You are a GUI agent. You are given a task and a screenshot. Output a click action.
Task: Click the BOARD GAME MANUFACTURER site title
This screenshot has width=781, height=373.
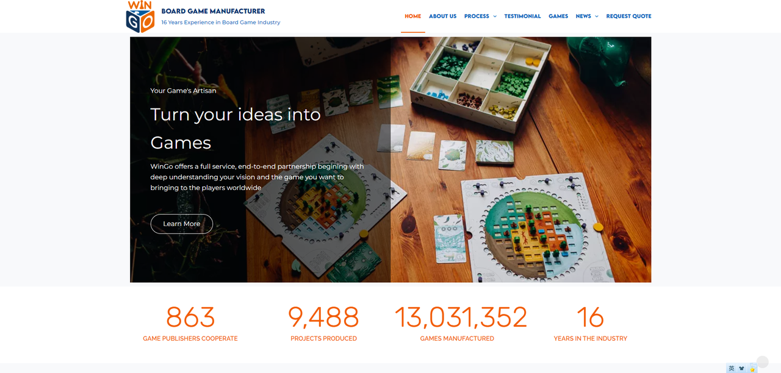(x=213, y=11)
